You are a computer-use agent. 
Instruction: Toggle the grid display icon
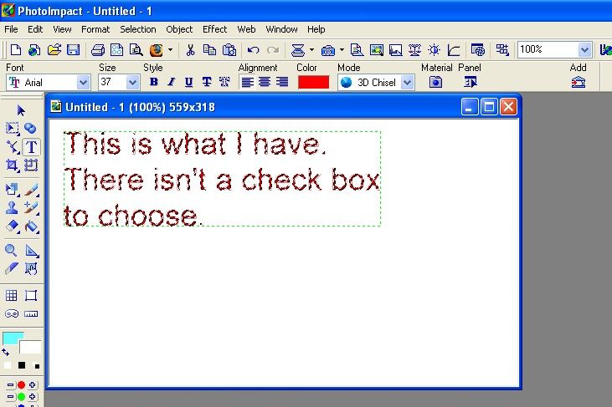pos(12,296)
